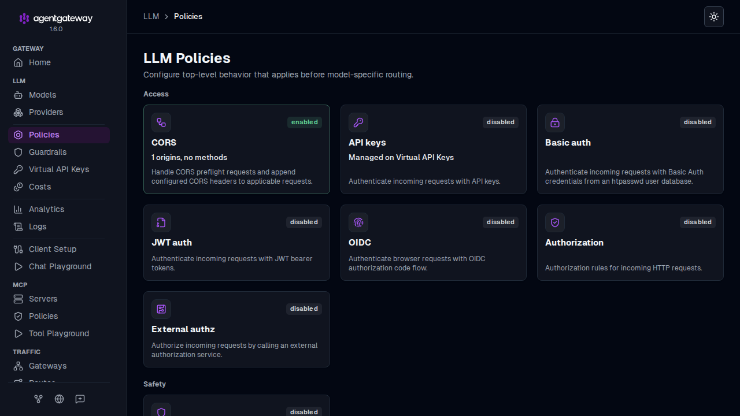
Task: Click the disabled badge on Authorization
Action: (x=698, y=222)
